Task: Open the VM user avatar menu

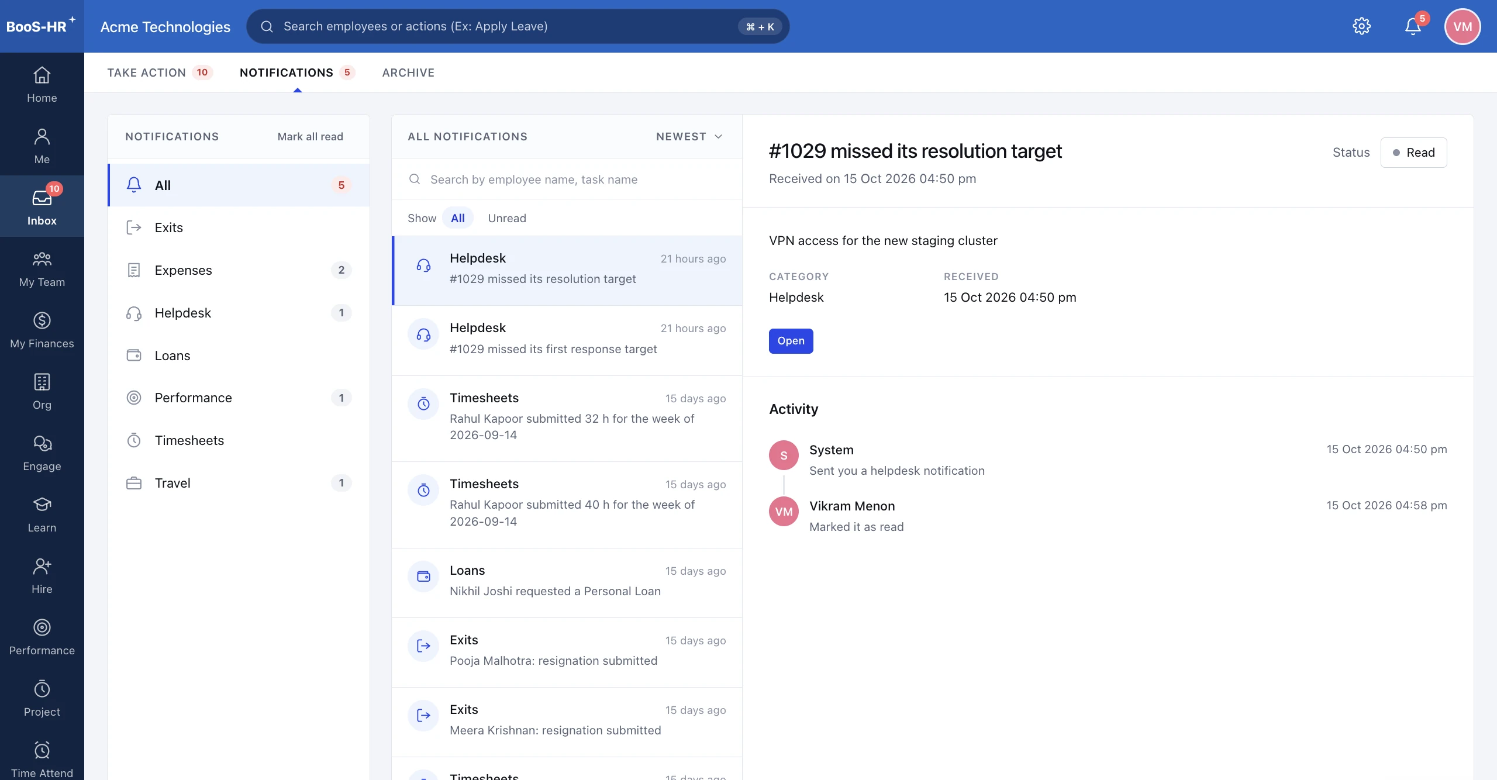Action: tap(1462, 26)
